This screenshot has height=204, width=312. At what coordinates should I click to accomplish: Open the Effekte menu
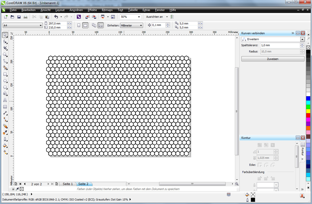[92, 10]
